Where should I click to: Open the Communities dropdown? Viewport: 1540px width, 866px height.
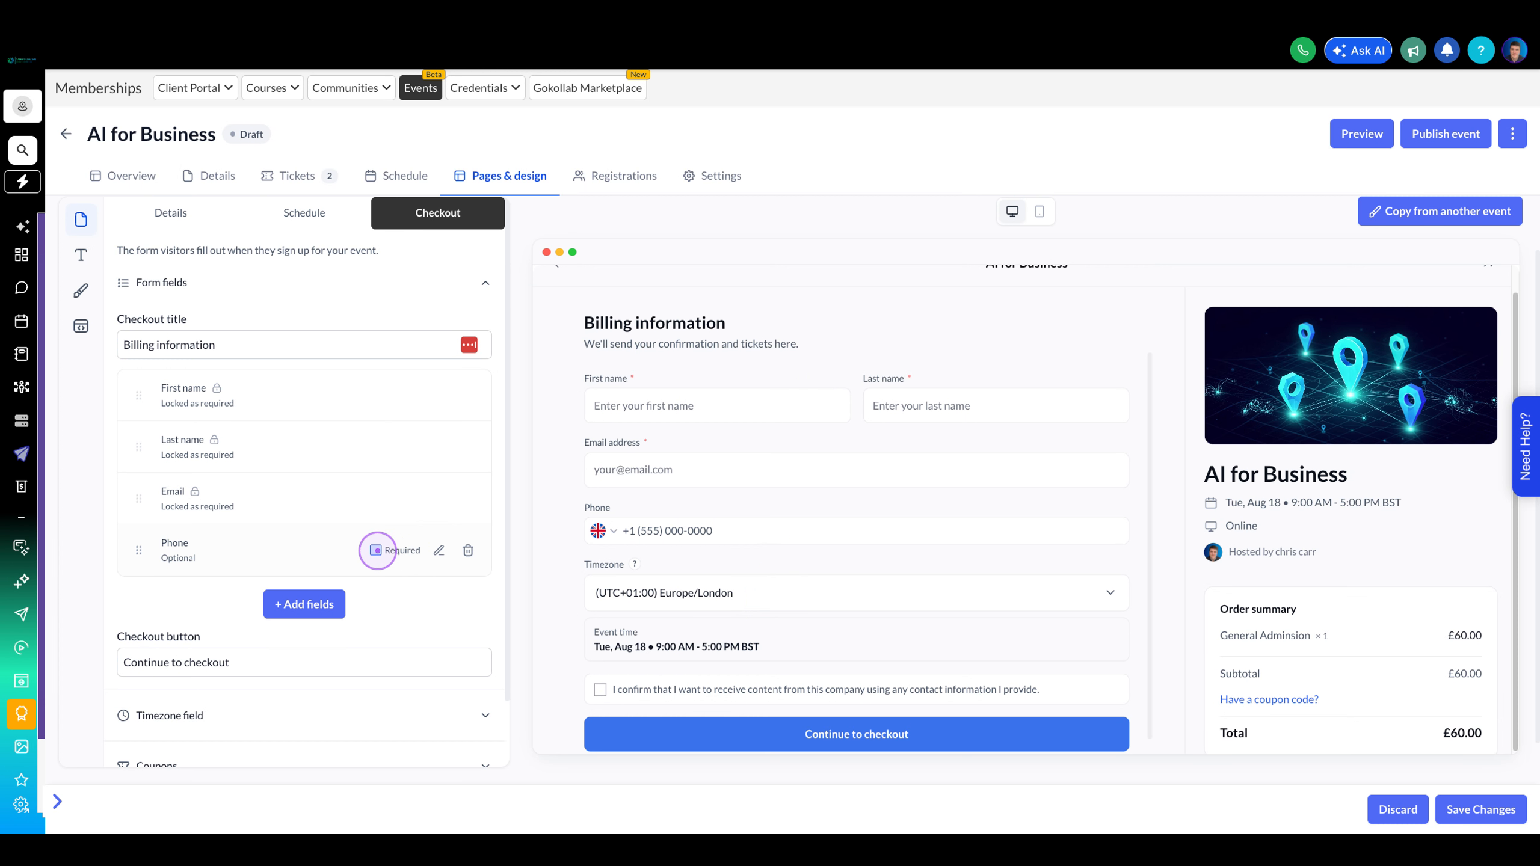351,88
